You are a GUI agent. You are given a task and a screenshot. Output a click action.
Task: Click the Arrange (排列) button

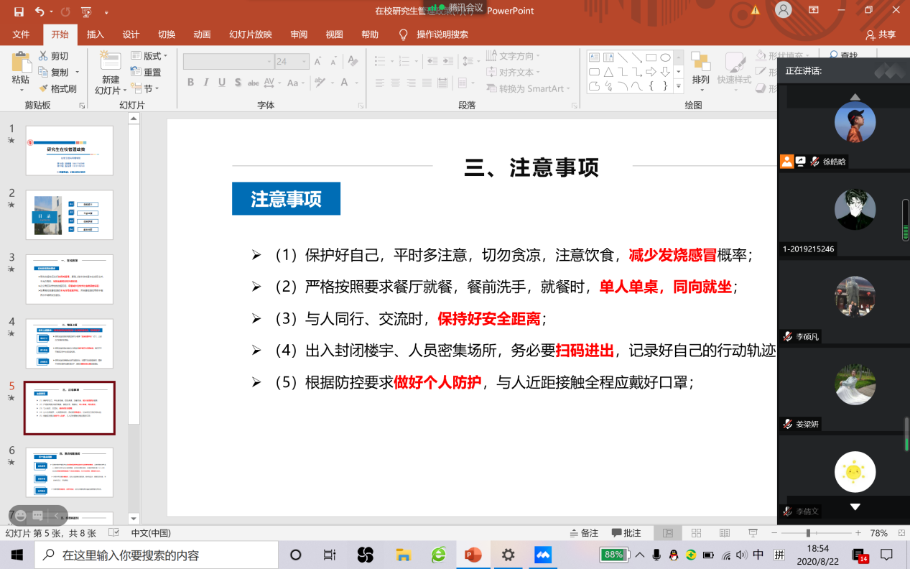(x=700, y=70)
